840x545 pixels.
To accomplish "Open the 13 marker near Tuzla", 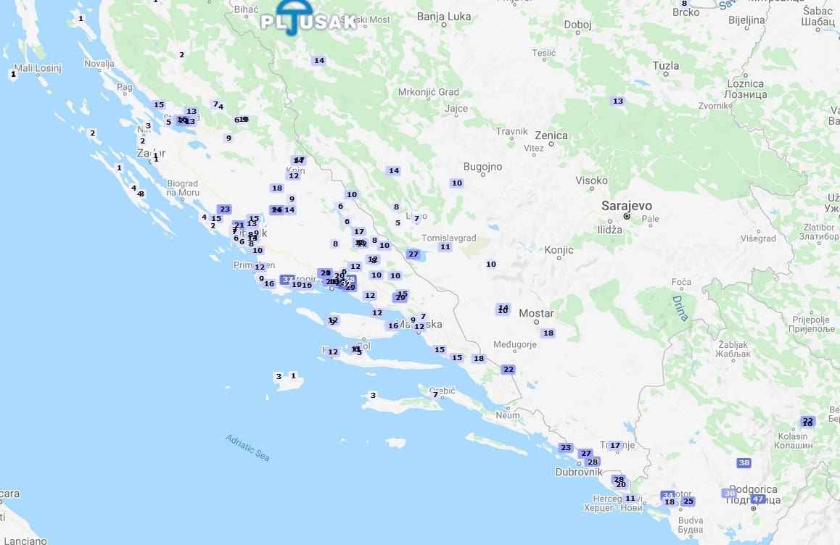I will click(x=618, y=101).
